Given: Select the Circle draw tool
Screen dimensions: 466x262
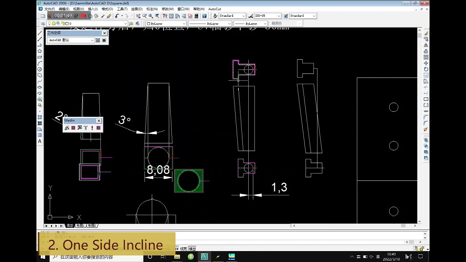Looking at the screenshot, I should tap(40, 69).
